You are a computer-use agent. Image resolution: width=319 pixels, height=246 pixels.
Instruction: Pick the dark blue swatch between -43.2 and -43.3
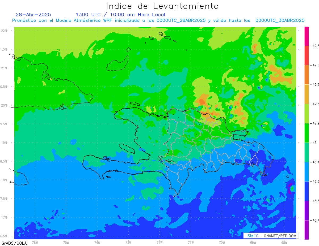307,191
